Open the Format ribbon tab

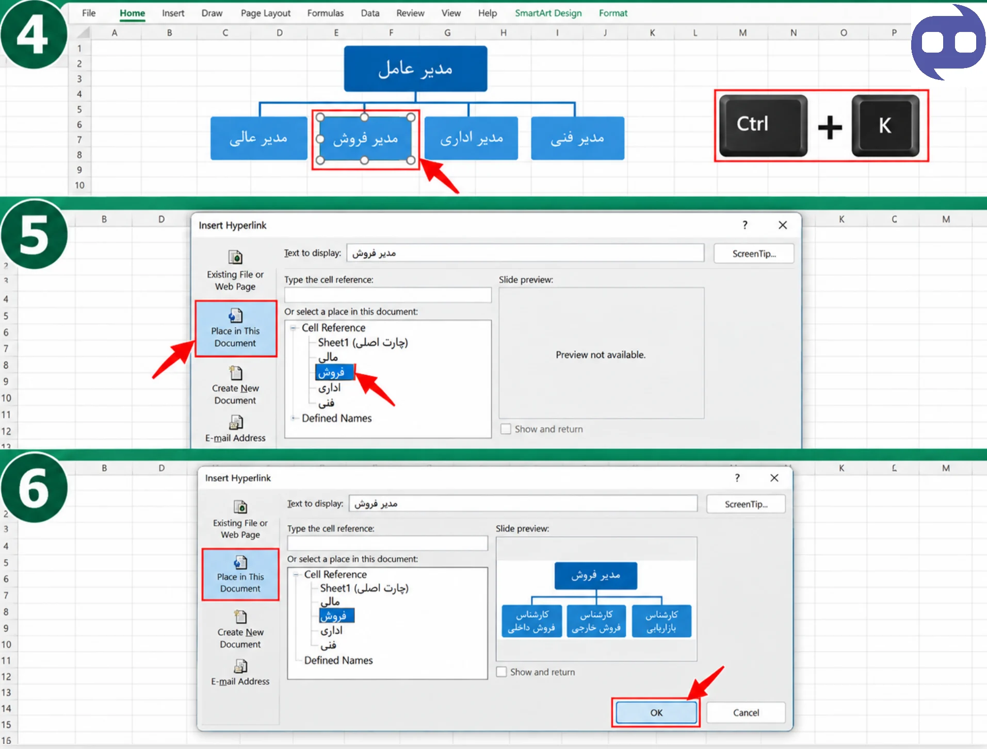[613, 13]
